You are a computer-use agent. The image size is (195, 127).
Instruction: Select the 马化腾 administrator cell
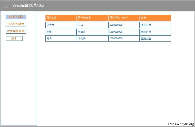(93, 38)
